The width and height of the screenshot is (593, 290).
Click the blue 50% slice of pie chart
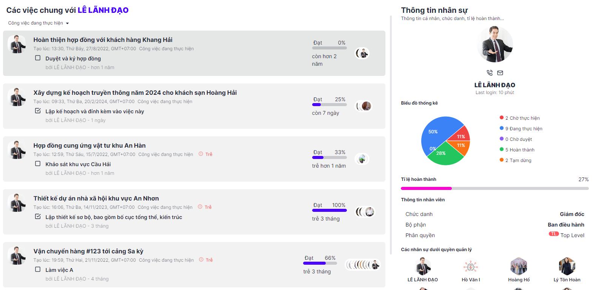click(438, 132)
